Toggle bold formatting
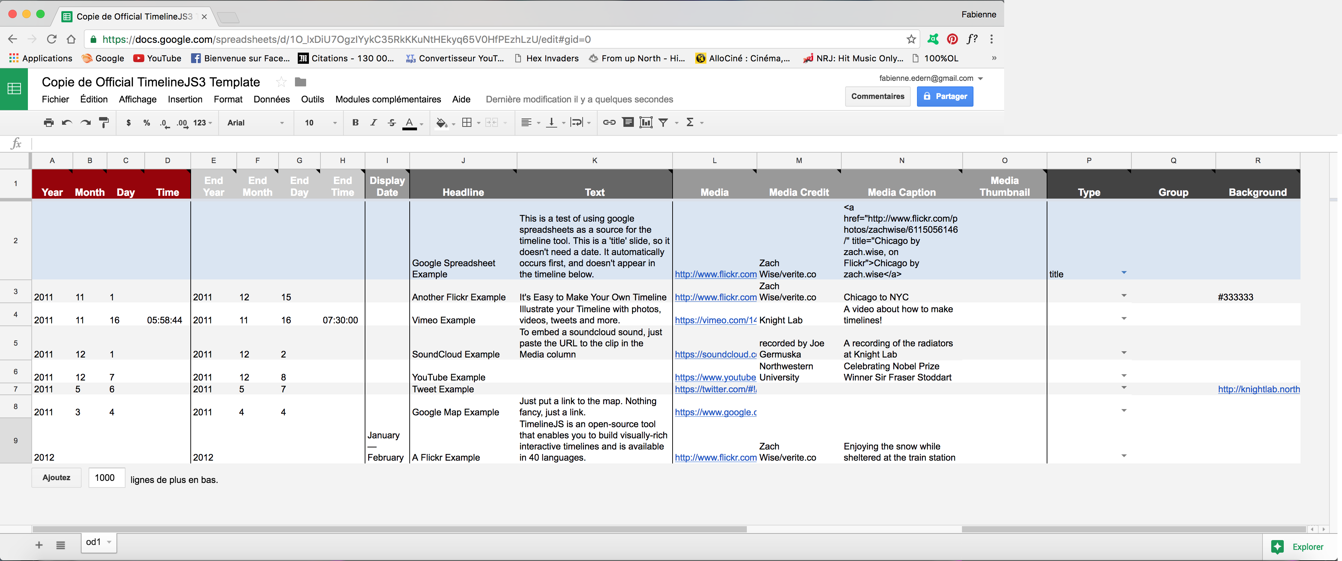 tap(355, 123)
